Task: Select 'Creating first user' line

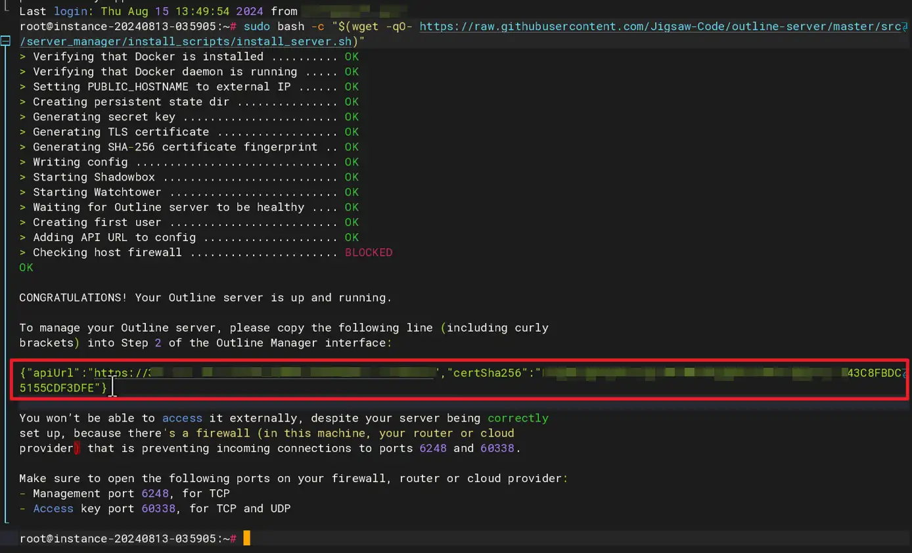Action: (189, 223)
